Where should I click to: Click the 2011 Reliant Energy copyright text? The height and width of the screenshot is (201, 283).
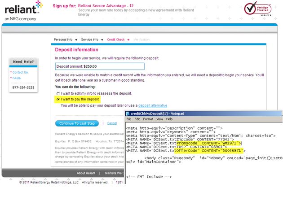click(x=64, y=182)
